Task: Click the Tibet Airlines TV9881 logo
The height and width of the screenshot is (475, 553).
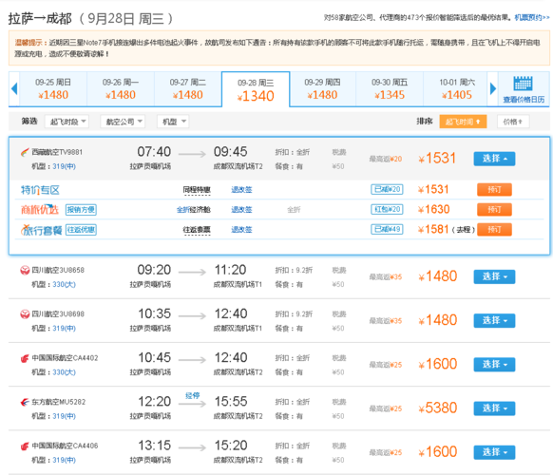Action: 25,152
